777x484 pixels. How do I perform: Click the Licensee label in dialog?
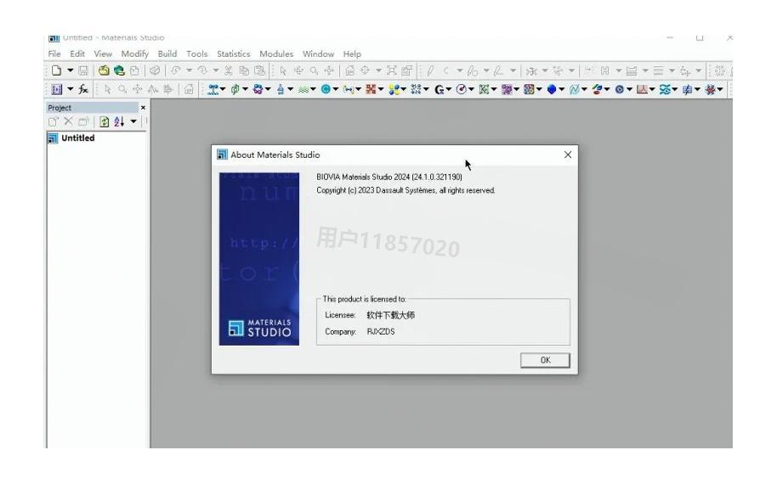340,315
